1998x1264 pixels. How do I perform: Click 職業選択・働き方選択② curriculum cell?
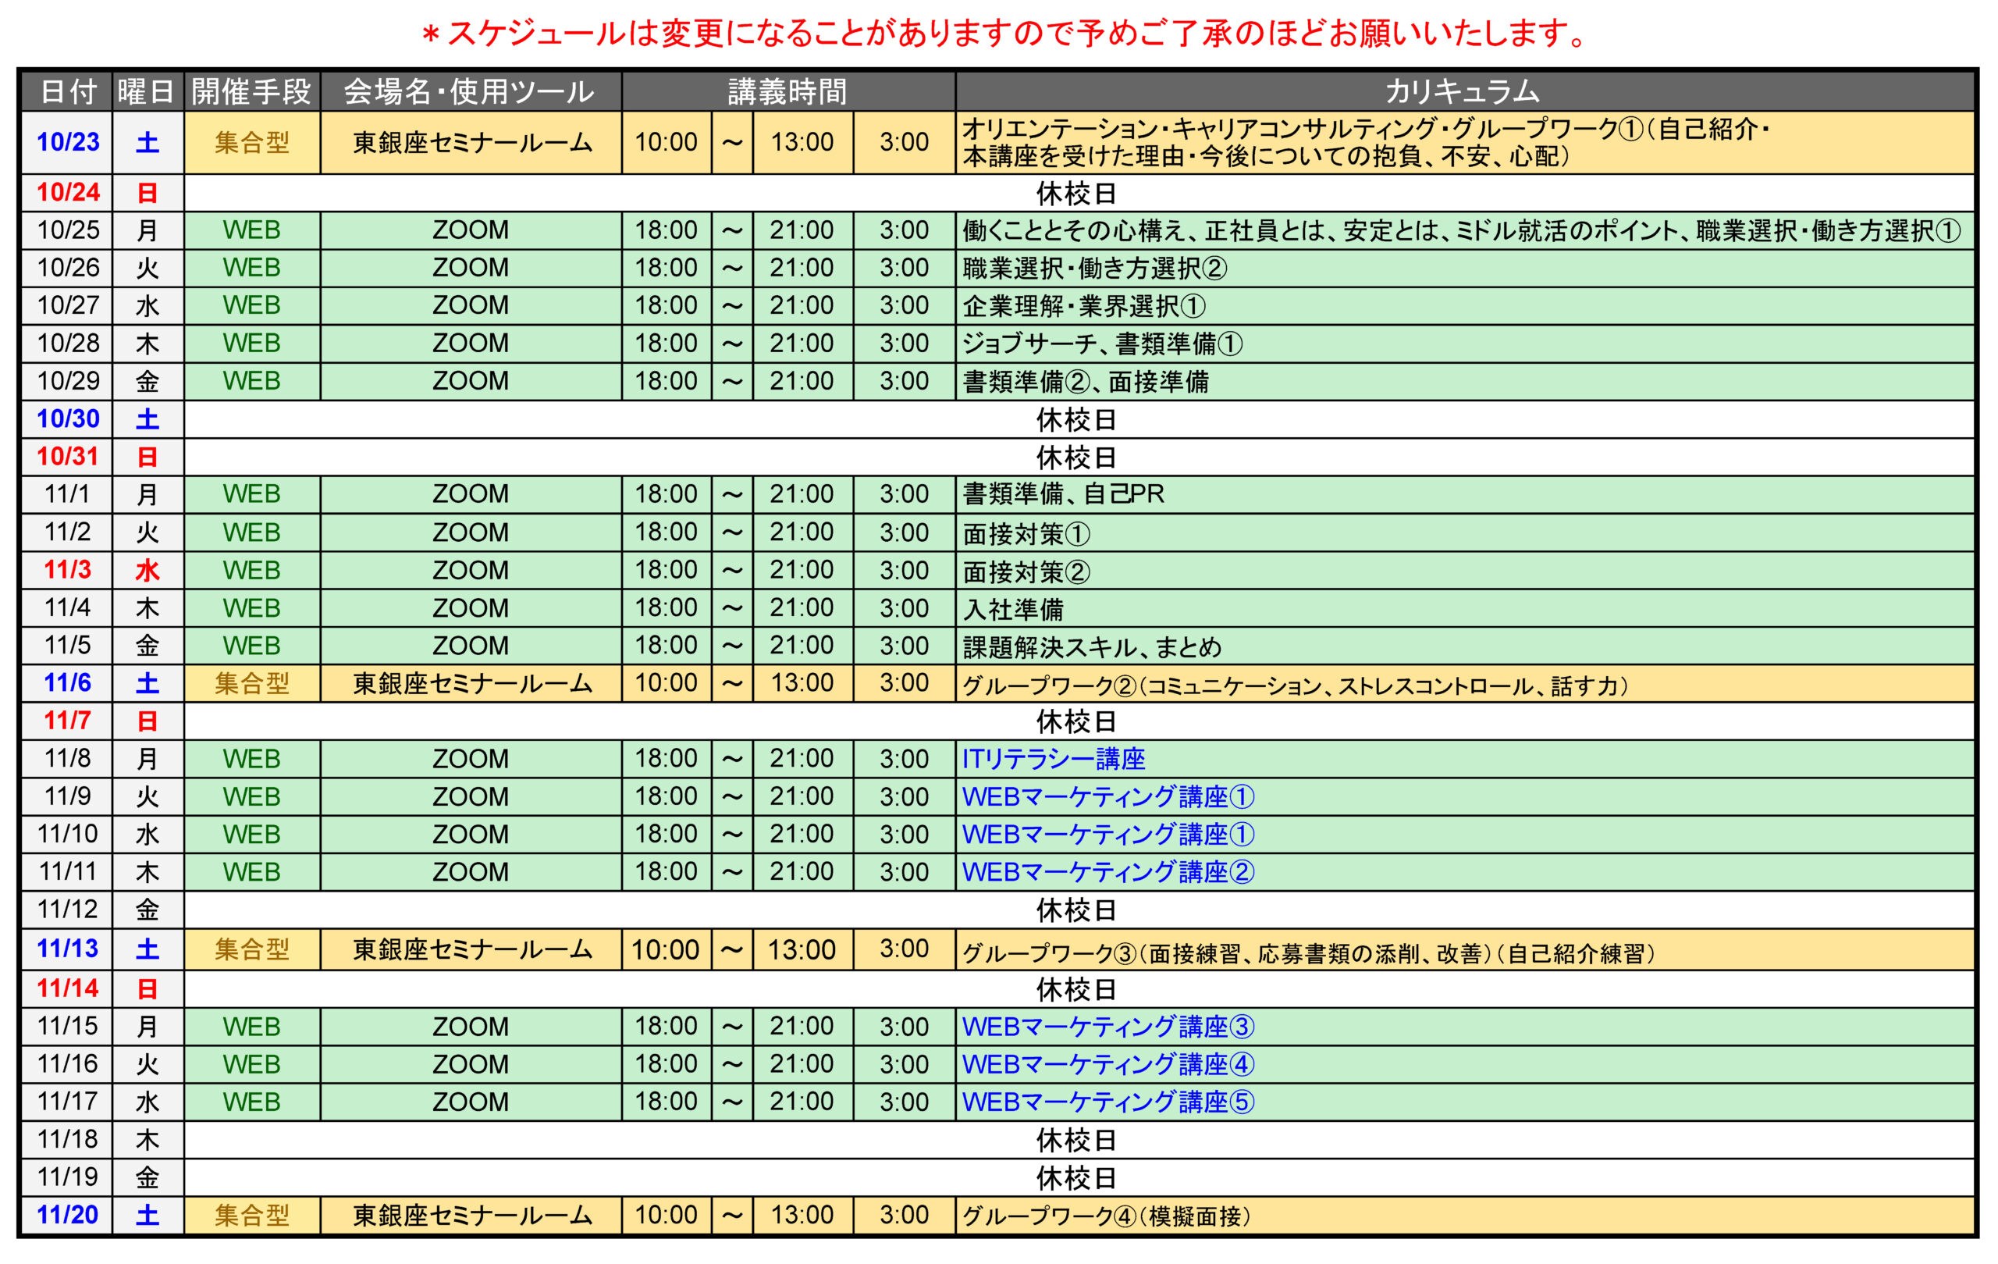point(1463,268)
